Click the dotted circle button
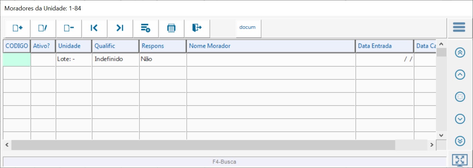 click(x=460, y=97)
